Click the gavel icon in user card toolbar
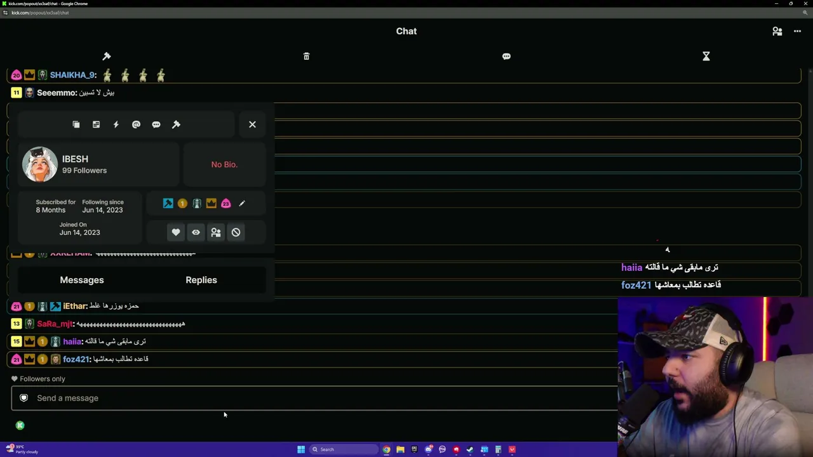This screenshot has width=813, height=457. pos(176,124)
